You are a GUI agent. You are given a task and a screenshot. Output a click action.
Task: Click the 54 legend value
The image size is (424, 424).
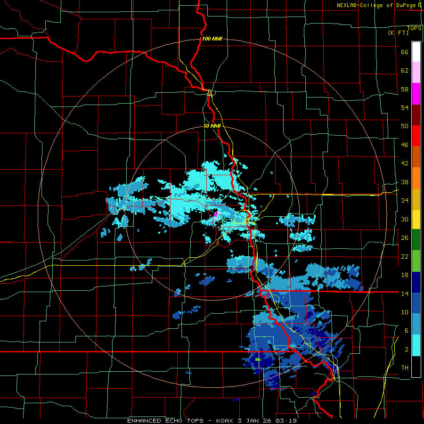coord(405,107)
